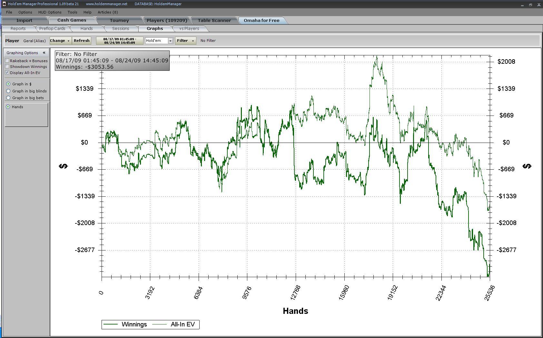Click the Winnings legend line sample
543x338 pixels.
tap(111, 324)
